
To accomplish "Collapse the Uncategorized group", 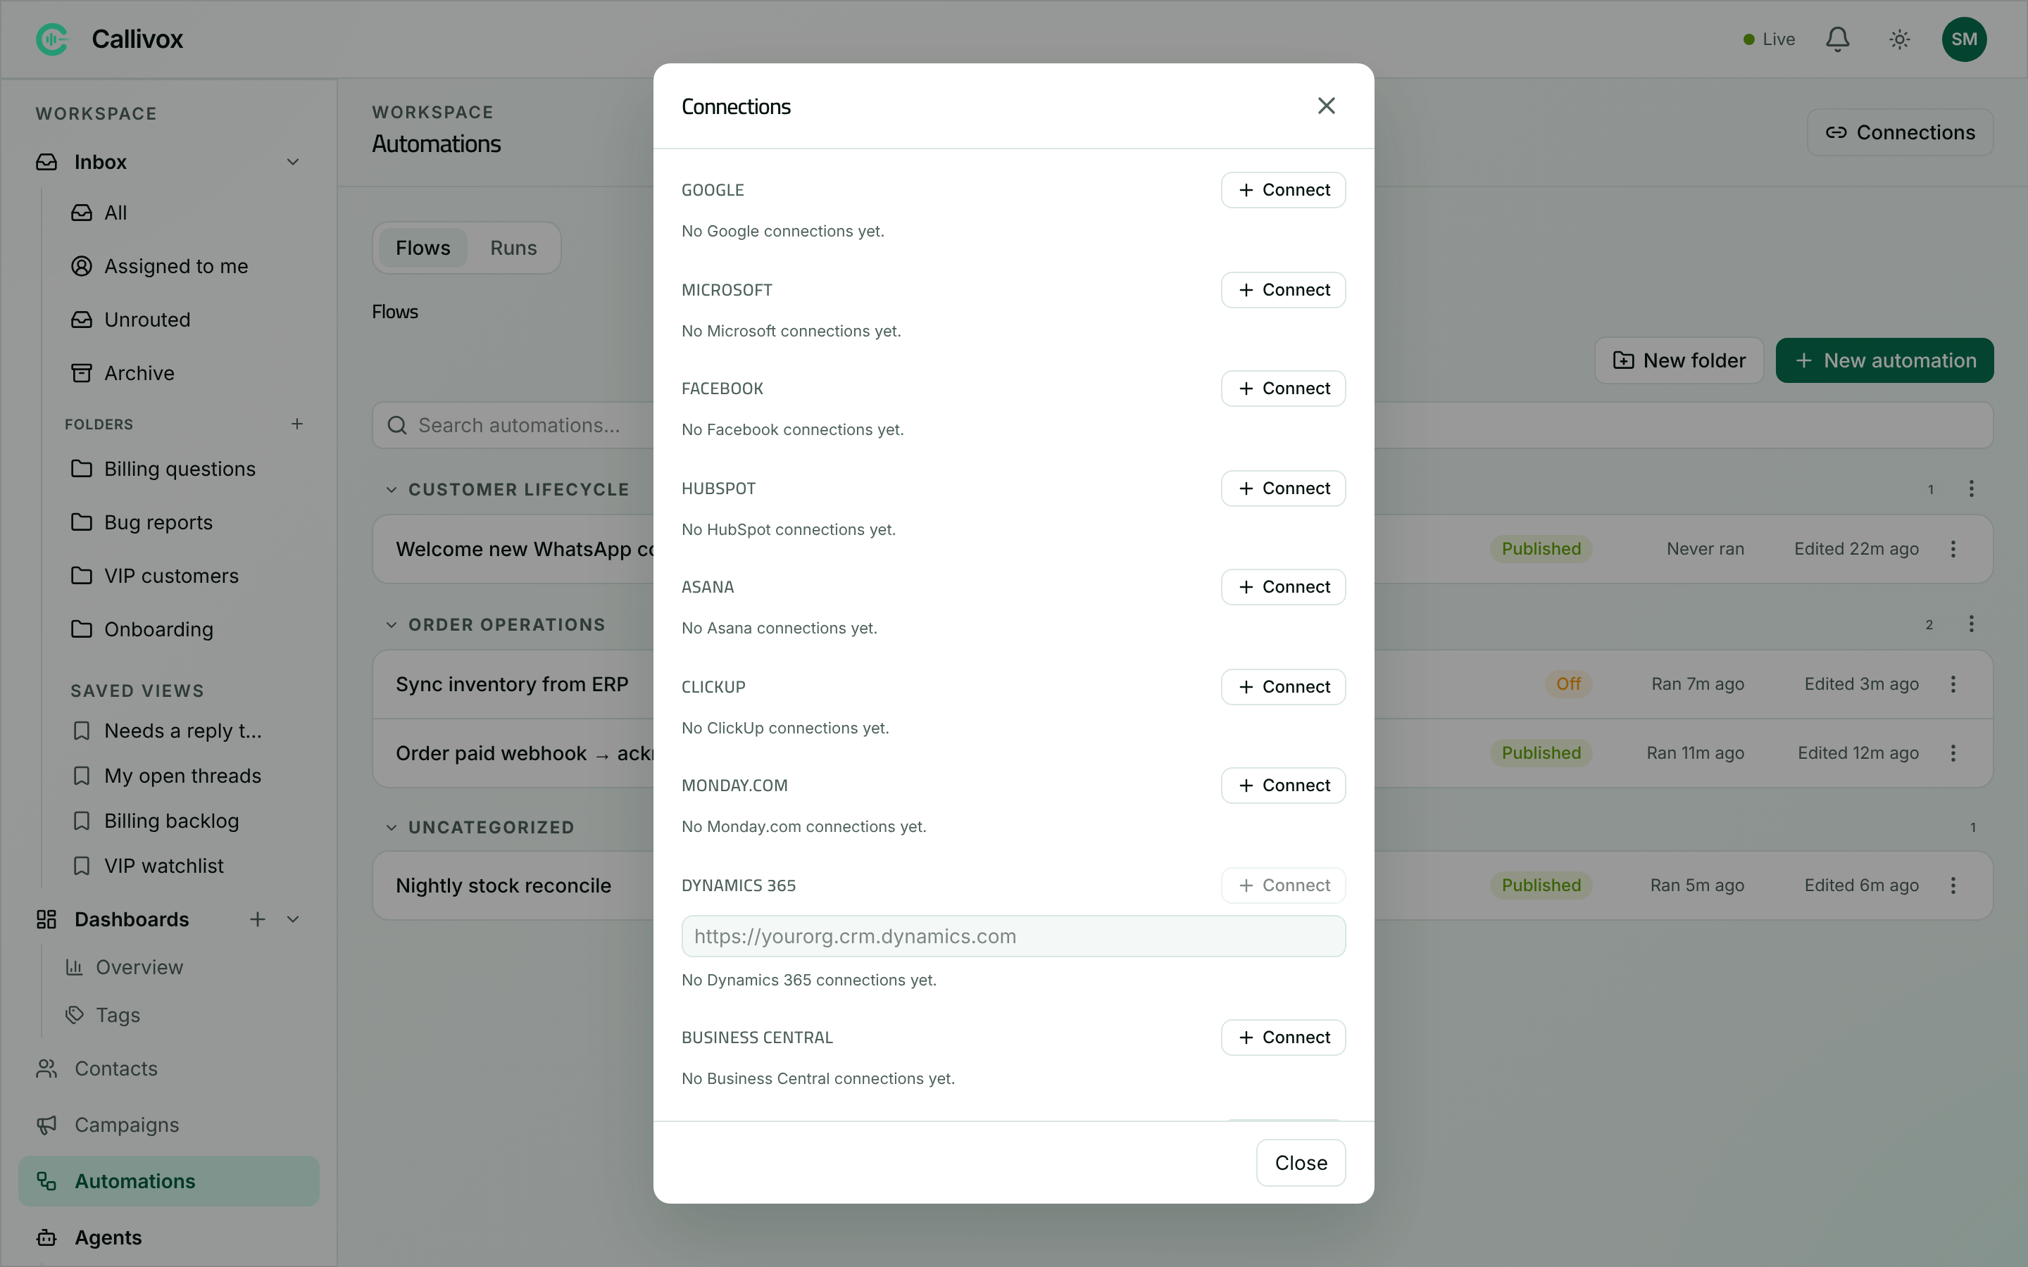I will [391, 827].
